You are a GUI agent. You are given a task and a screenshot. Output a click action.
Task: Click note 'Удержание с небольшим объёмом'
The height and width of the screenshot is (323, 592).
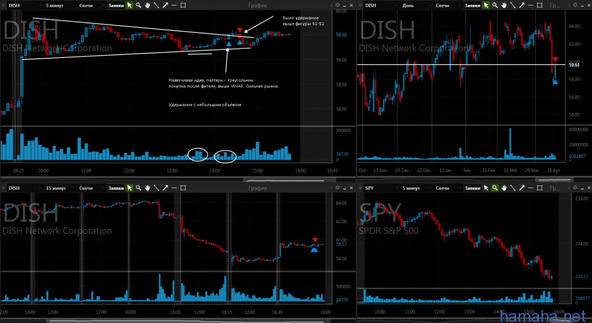point(205,105)
